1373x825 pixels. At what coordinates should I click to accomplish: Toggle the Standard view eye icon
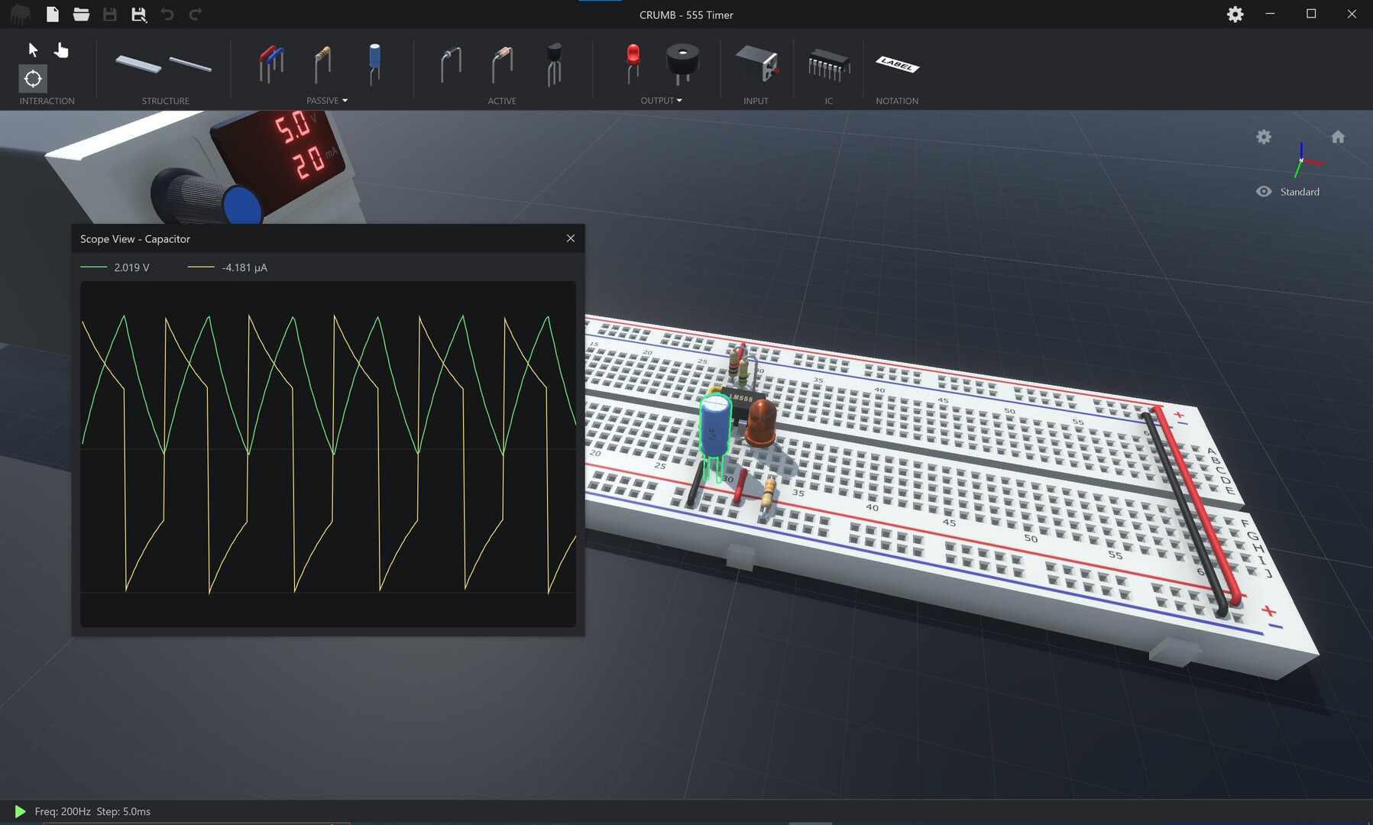tap(1264, 191)
